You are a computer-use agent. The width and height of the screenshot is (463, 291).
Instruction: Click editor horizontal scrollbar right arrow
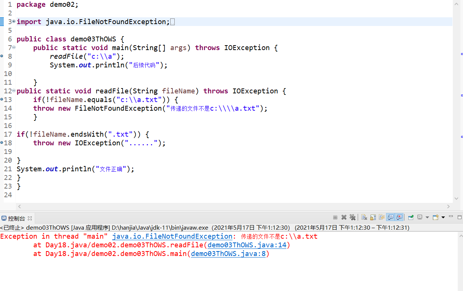coord(449,206)
